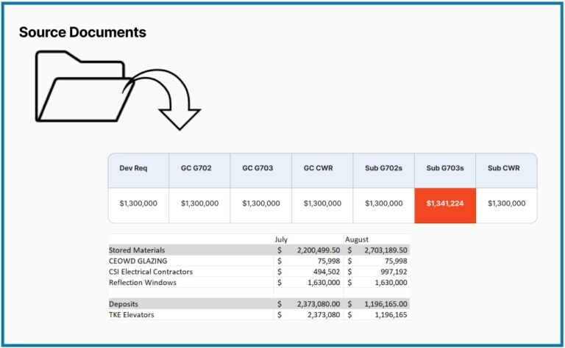Click Reflection Windows July amount 1,630,000
565x348 pixels.
[x=324, y=283]
